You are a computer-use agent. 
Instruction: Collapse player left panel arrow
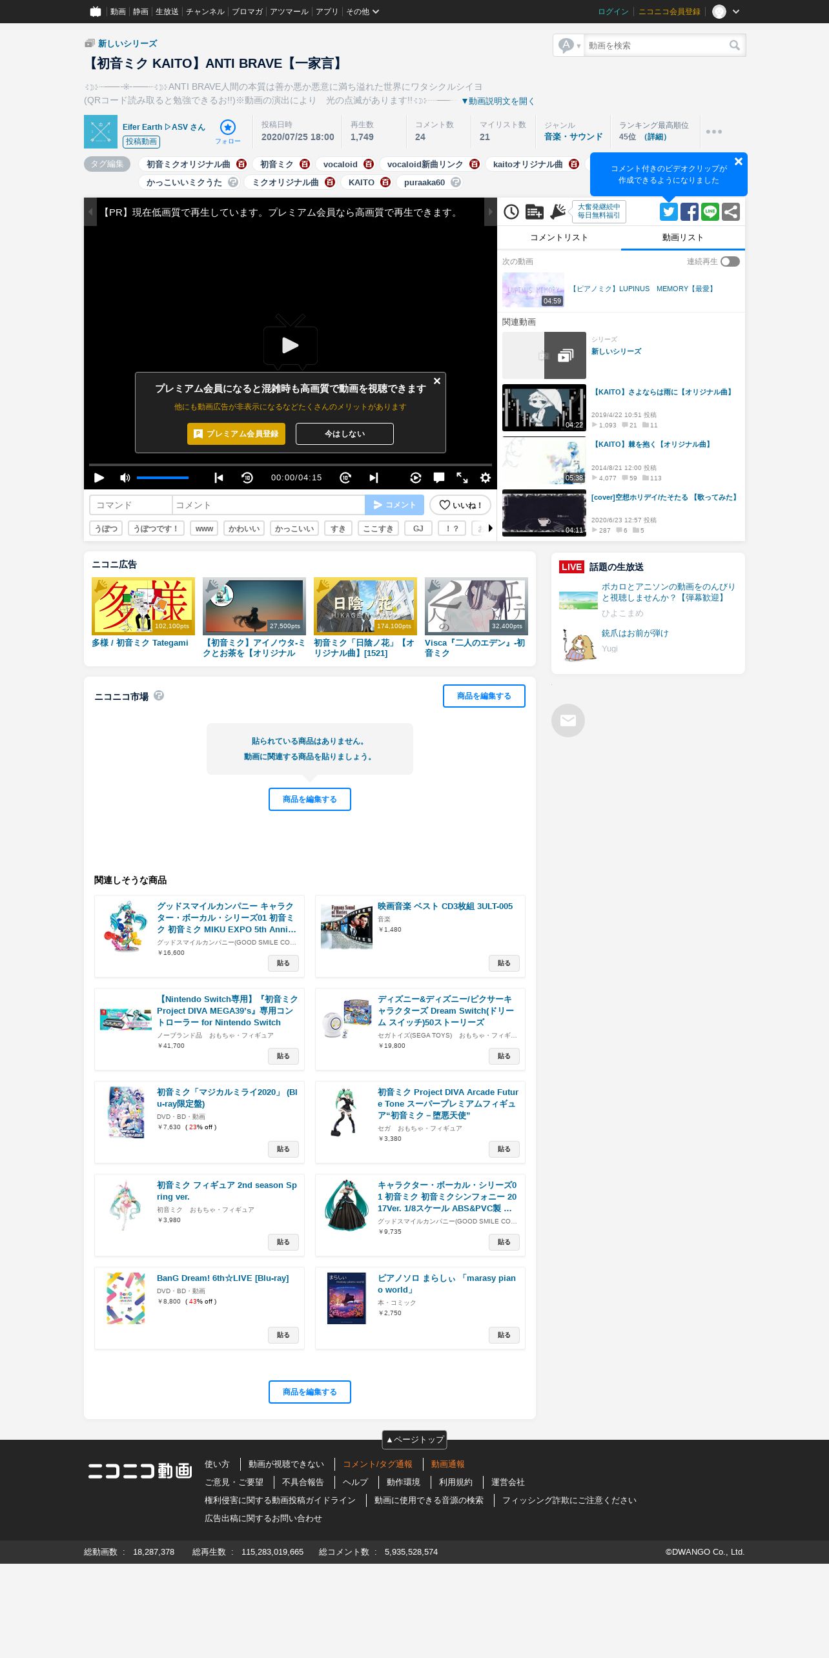90,212
